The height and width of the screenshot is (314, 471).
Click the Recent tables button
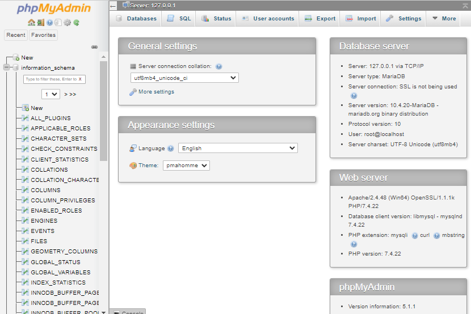coord(16,35)
